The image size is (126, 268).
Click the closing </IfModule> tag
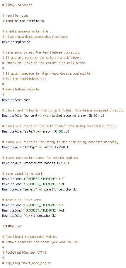pos(12,226)
